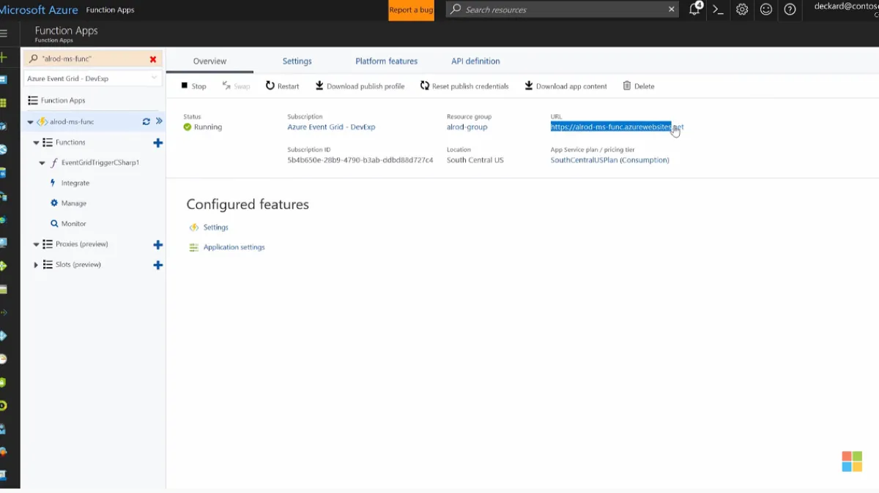Image resolution: width=879 pixels, height=493 pixels.
Task: Refresh the alrod-ms-func app
Action: tap(146, 121)
